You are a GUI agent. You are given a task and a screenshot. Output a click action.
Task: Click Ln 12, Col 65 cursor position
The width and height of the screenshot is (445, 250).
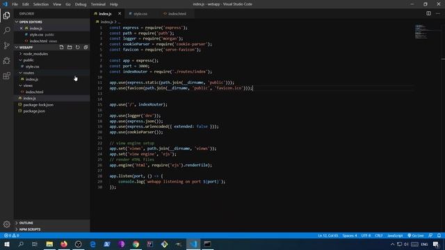point(328,235)
